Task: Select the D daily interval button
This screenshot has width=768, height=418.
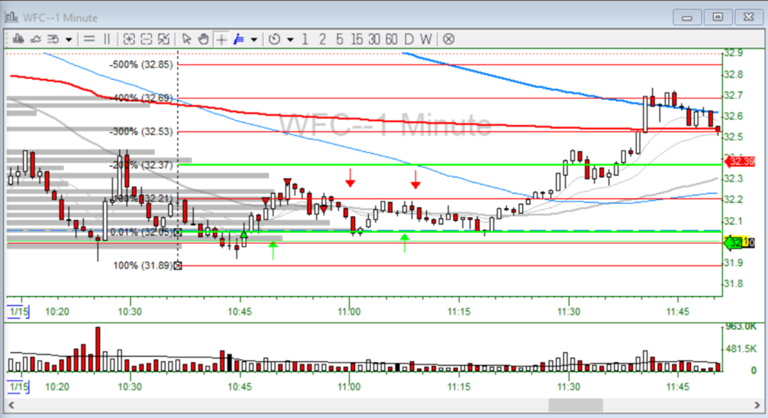Action: (x=409, y=39)
